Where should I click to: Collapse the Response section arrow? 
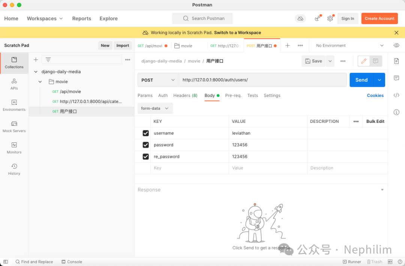click(382, 190)
